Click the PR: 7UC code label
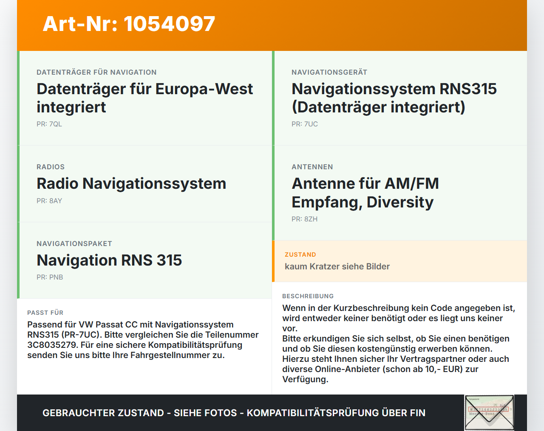This screenshot has height=431, width=544. (x=305, y=124)
